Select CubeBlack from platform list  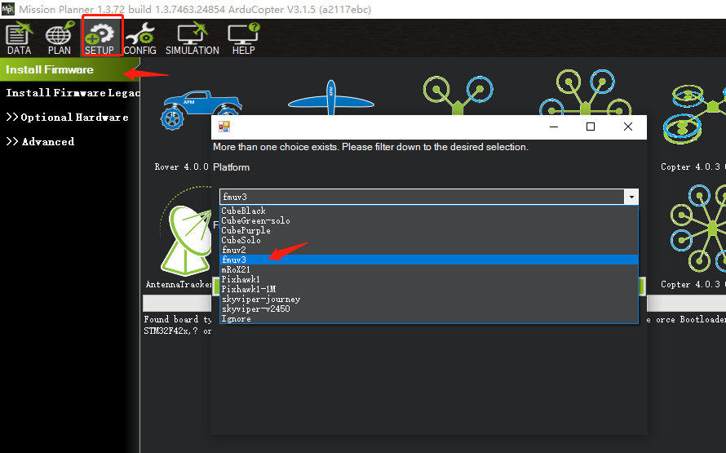point(429,211)
